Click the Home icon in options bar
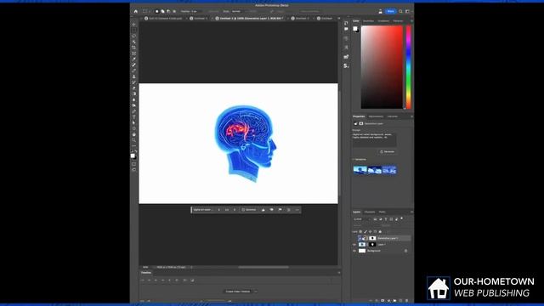 [x=136, y=11]
